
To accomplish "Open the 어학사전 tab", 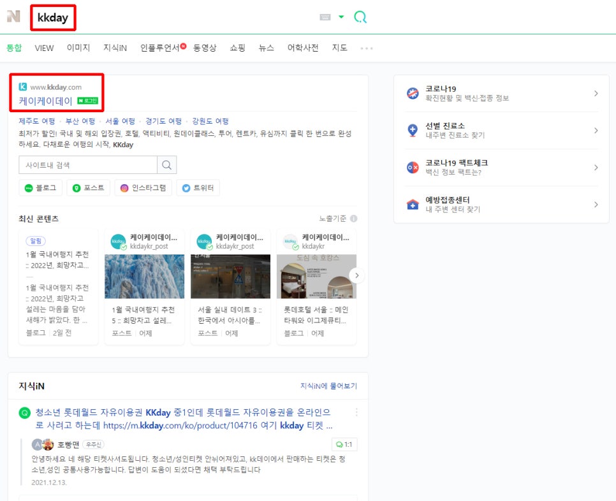I will pos(302,48).
